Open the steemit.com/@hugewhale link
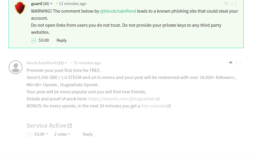The image size is (254, 157). [x=122, y=99]
